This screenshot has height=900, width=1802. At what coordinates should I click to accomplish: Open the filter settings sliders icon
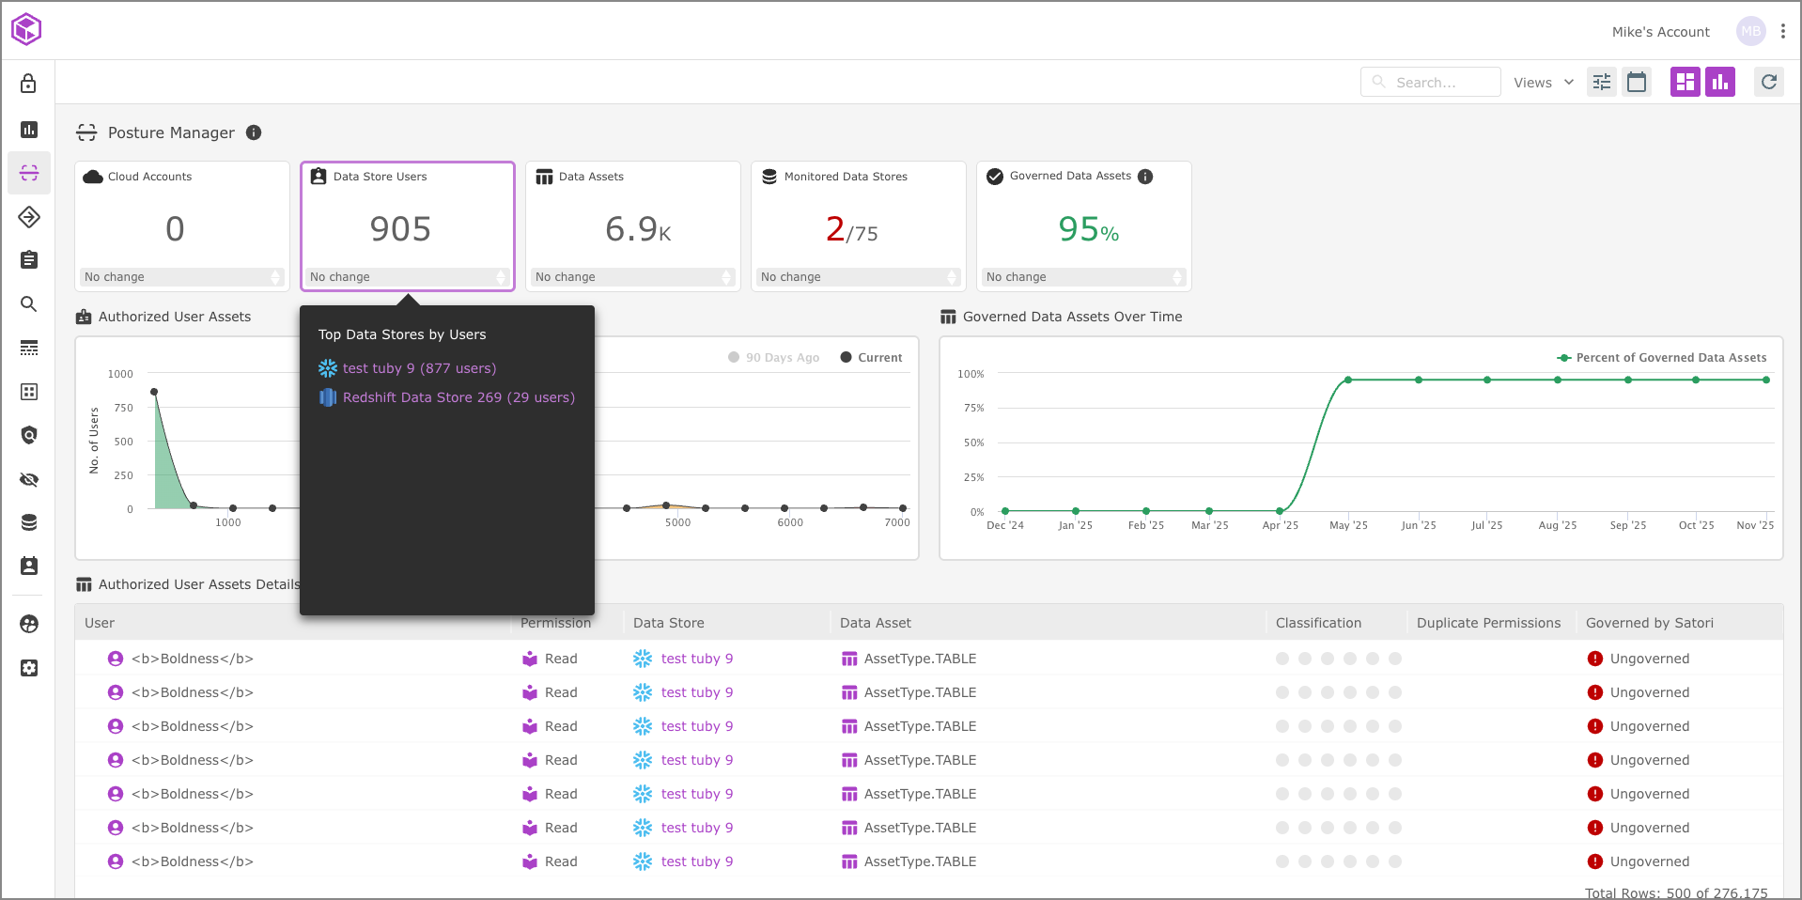[1602, 83]
